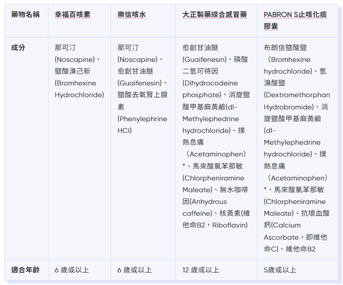This screenshot has height=285, width=343.
Task: Select the Dextromethorphan Hydrobromide ingredient text
Action: tap(296, 101)
